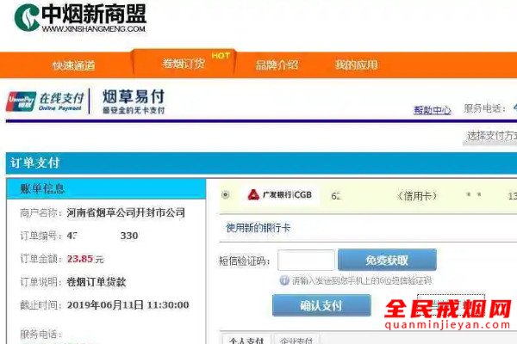Open the 帮助中心 link

pyautogui.click(x=433, y=109)
